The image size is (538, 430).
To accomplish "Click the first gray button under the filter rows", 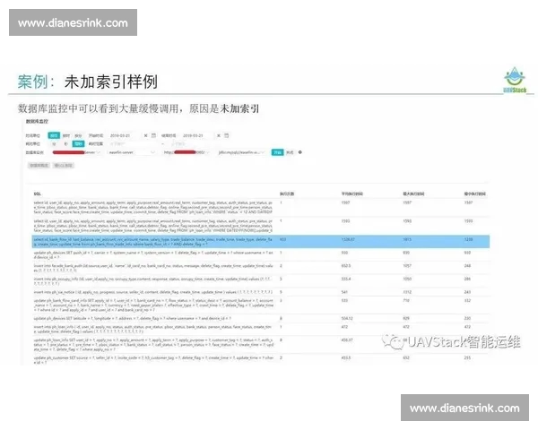I will [x=39, y=166].
